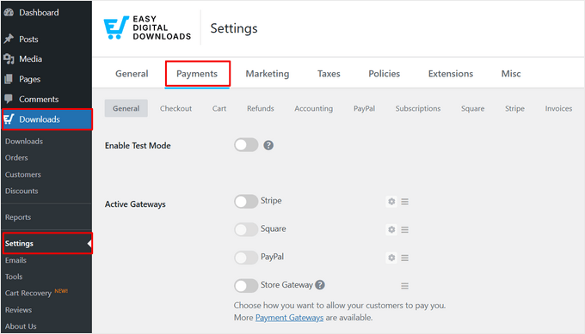This screenshot has width=585, height=334.
Task: Open the Store Gateway help icon
Action: pos(320,285)
